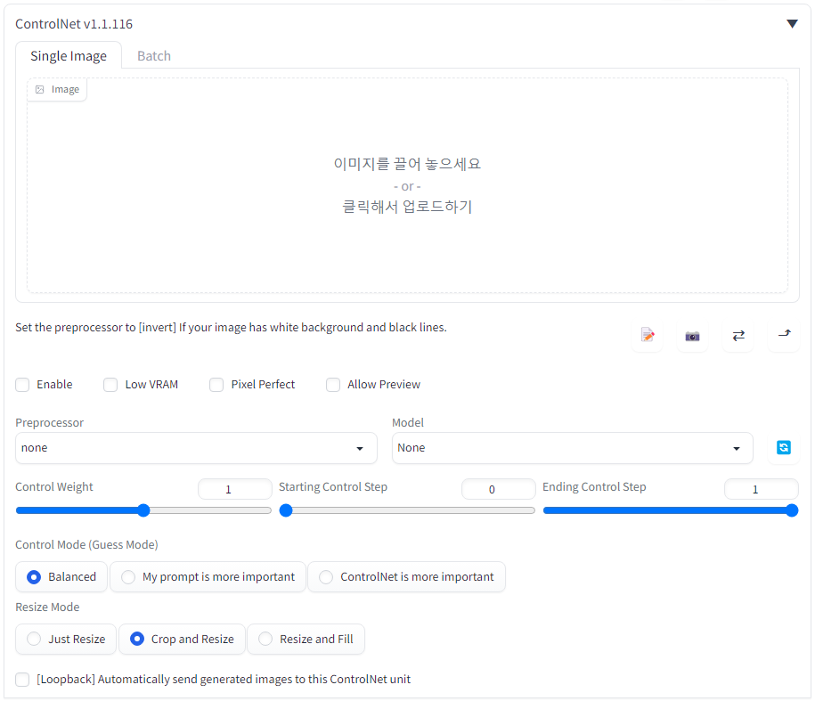815x701 pixels.
Task: Select the Single Image tab
Action: (x=69, y=55)
